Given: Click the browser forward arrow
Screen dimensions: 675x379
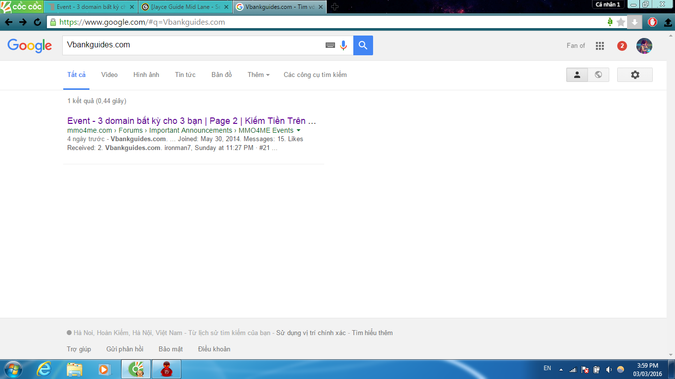Looking at the screenshot, I should (x=23, y=22).
